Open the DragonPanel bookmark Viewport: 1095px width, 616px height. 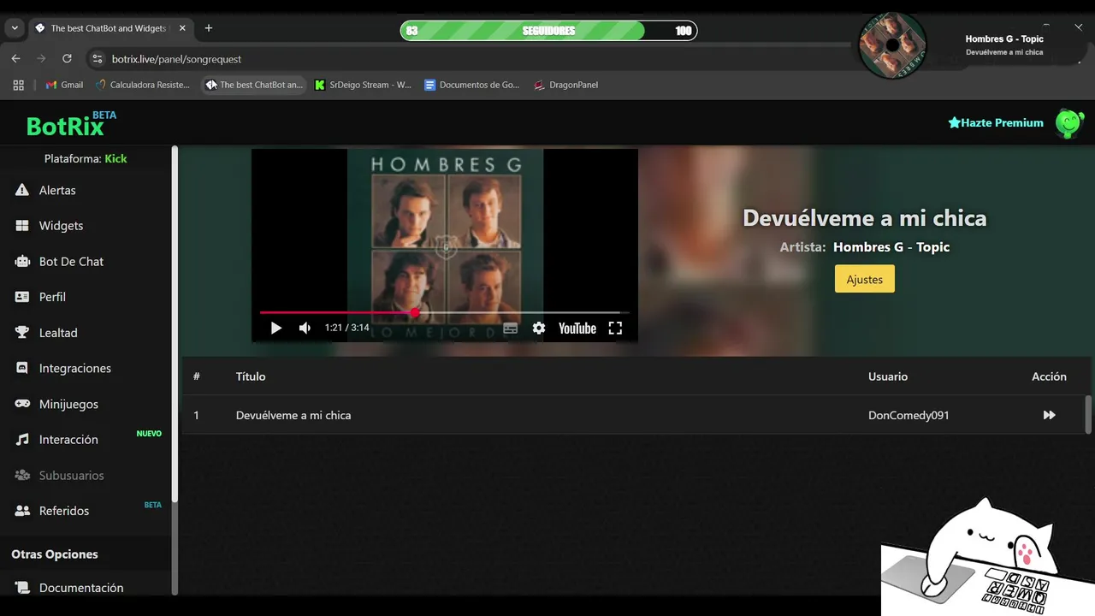[x=565, y=85]
